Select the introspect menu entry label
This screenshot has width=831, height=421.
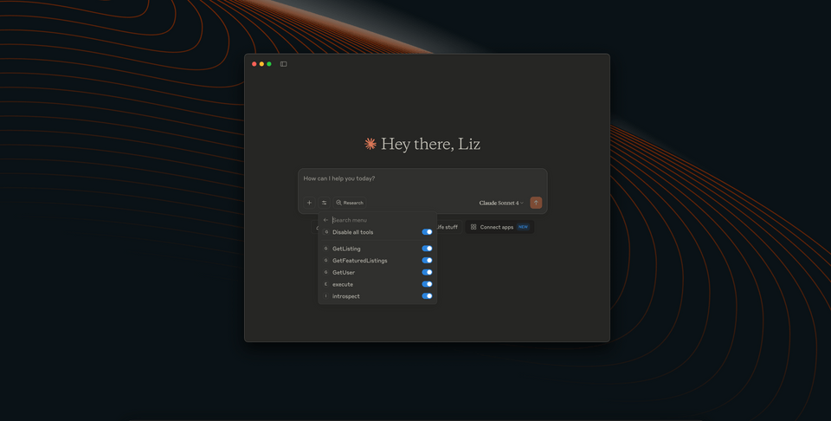pos(346,296)
